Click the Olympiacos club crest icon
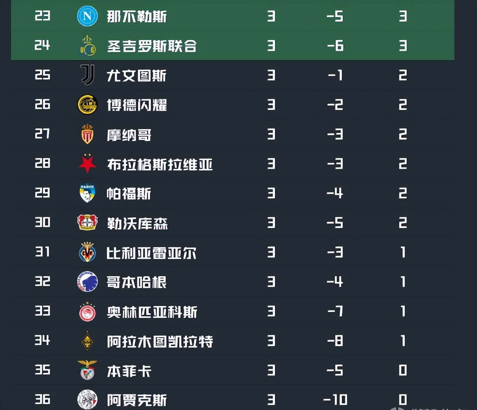 click(x=87, y=312)
